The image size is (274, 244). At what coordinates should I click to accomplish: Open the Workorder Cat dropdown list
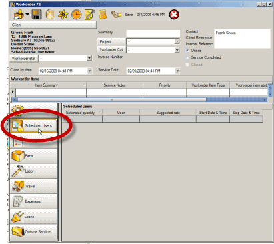[177, 50]
